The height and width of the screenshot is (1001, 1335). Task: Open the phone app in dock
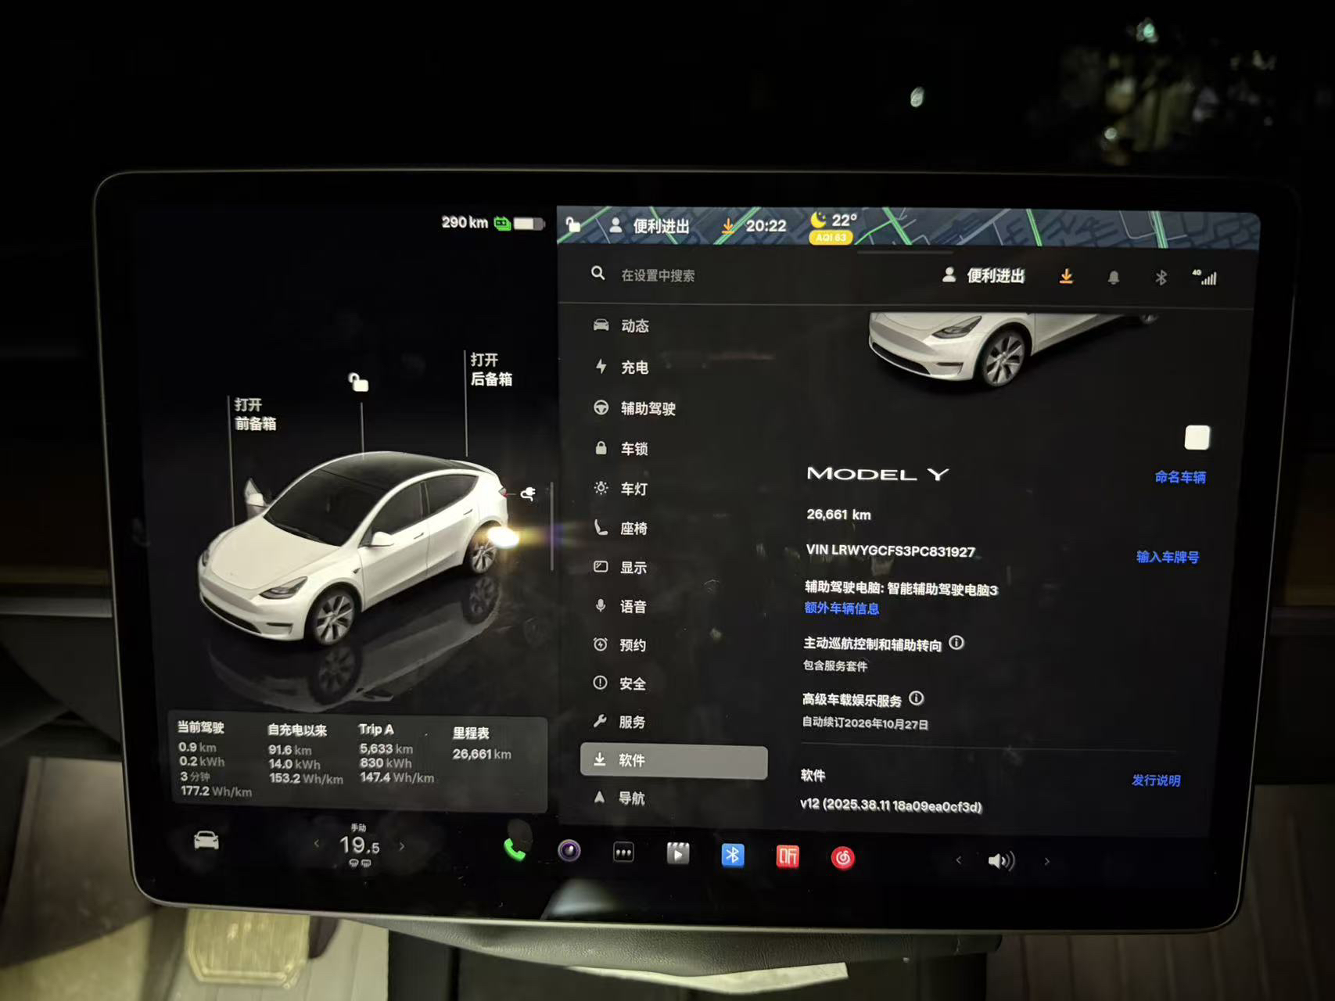point(514,849)
